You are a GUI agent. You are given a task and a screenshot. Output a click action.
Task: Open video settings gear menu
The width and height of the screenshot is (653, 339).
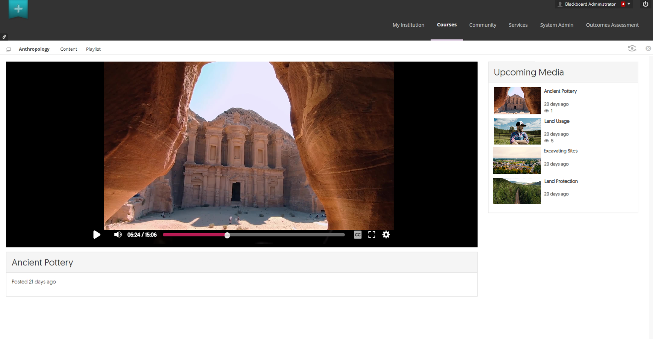pos(386,235)
